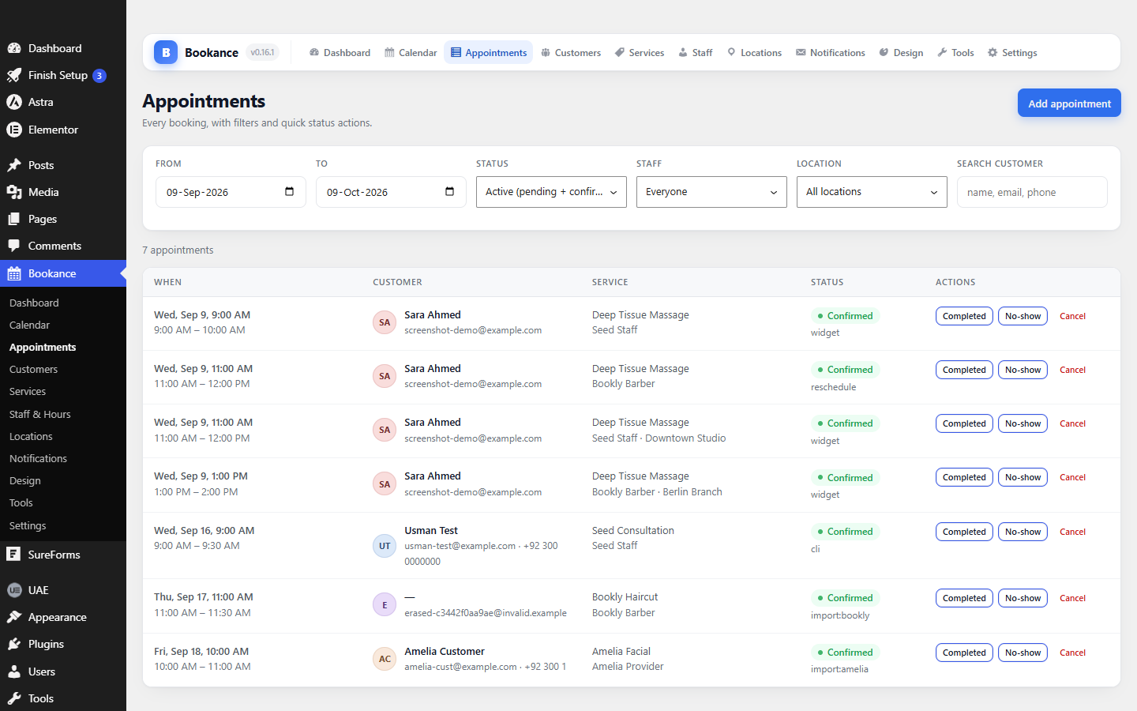Viewport: 1137px width, 711px height.
Task: Open Comments in WordPress sidebar
Action: 63,246
